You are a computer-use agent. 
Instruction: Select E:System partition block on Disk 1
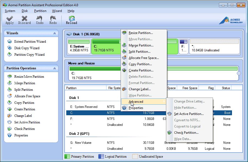79,46
